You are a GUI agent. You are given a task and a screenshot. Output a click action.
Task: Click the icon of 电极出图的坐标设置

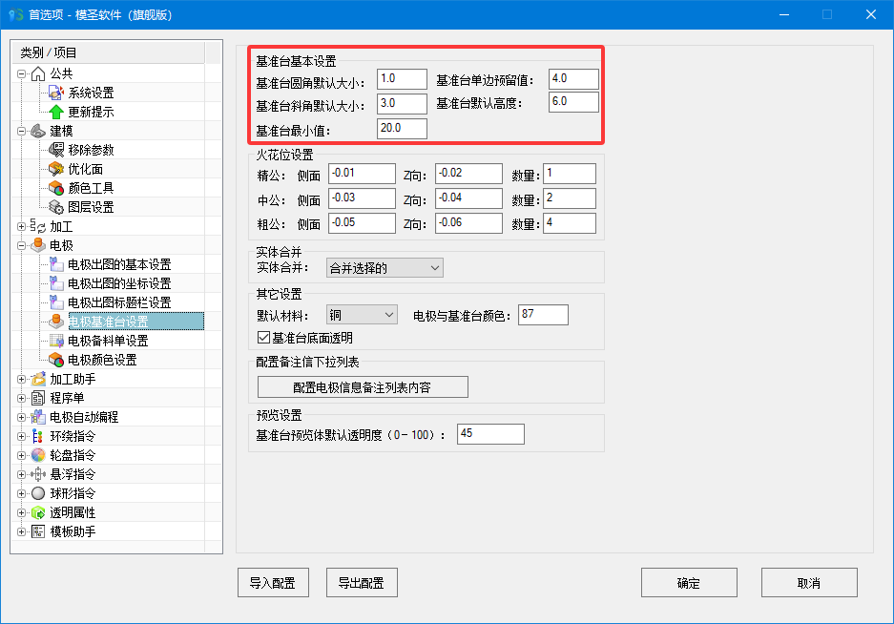[x=56, y=283]
